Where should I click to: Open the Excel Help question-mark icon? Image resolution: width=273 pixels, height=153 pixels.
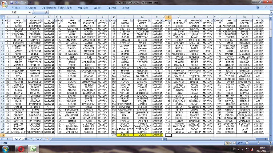click(x=258, y=8)
